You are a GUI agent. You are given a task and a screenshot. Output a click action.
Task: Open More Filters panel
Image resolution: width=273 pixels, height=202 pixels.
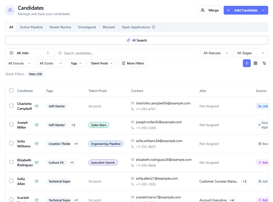[x=133, y=63]
